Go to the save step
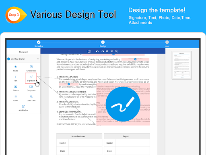This screenshot has height=155, width=206. (167, 44)
